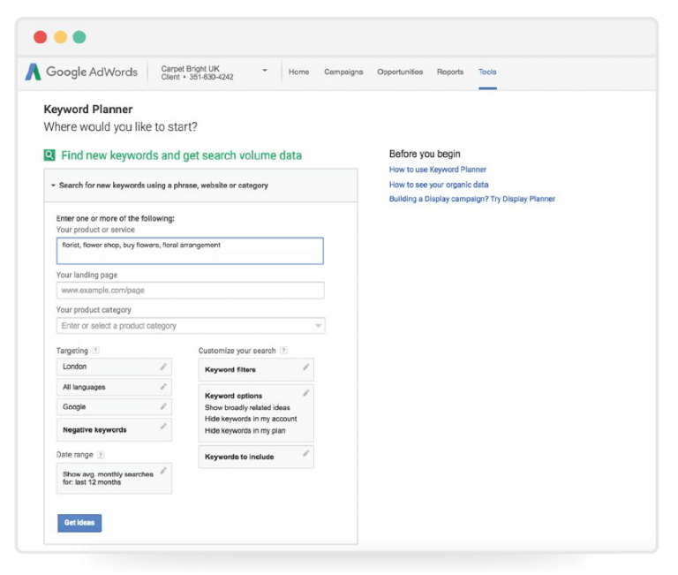Open How to use Keyword Planner link
The width and height of the screenshot is (678, 575).
pos(438,170)
